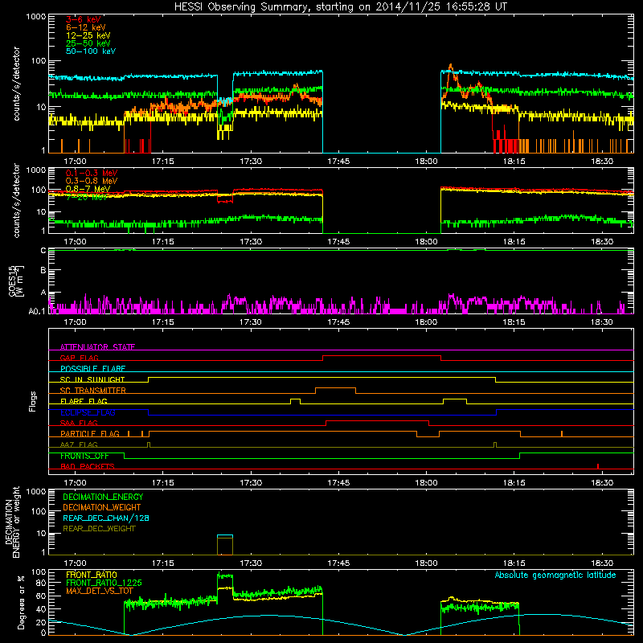Click the Absolute geomagnetic latitude label
Screen dimensions: 643x643
pos(555,575)
